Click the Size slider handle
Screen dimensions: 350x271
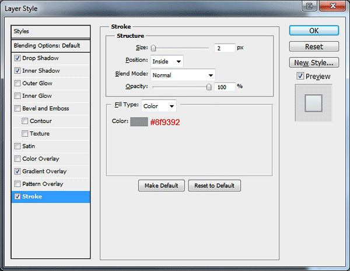[153, 48]
